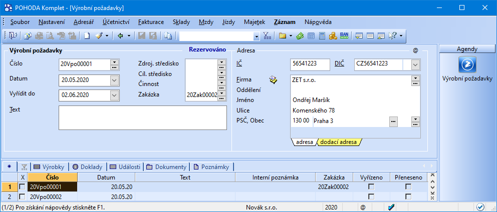Screen dimensions: 497x212
Task: Check the X column box for row 2
Action: point(22,196)
